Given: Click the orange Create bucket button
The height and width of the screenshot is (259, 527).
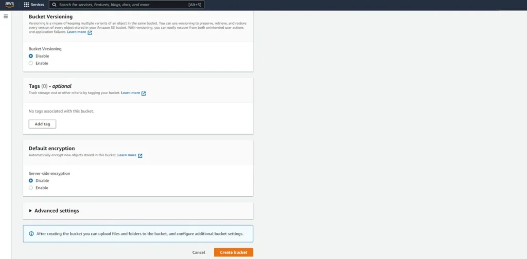Looking at the screenshot, I should coord(233,252).
